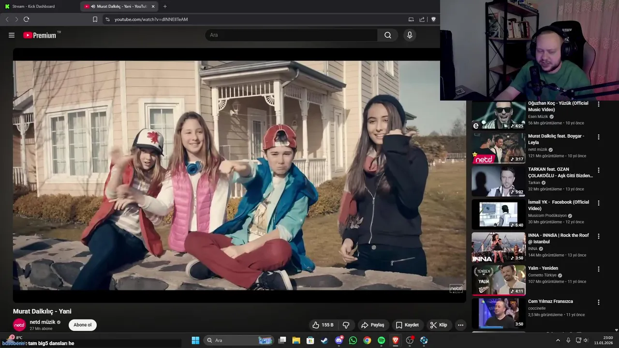The image size is (619, 348).
Task: Click the YouTube search input field
Action: (x=292, y=35)
